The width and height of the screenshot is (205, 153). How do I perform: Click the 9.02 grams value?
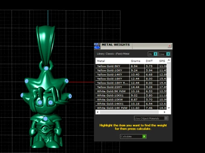134,95
